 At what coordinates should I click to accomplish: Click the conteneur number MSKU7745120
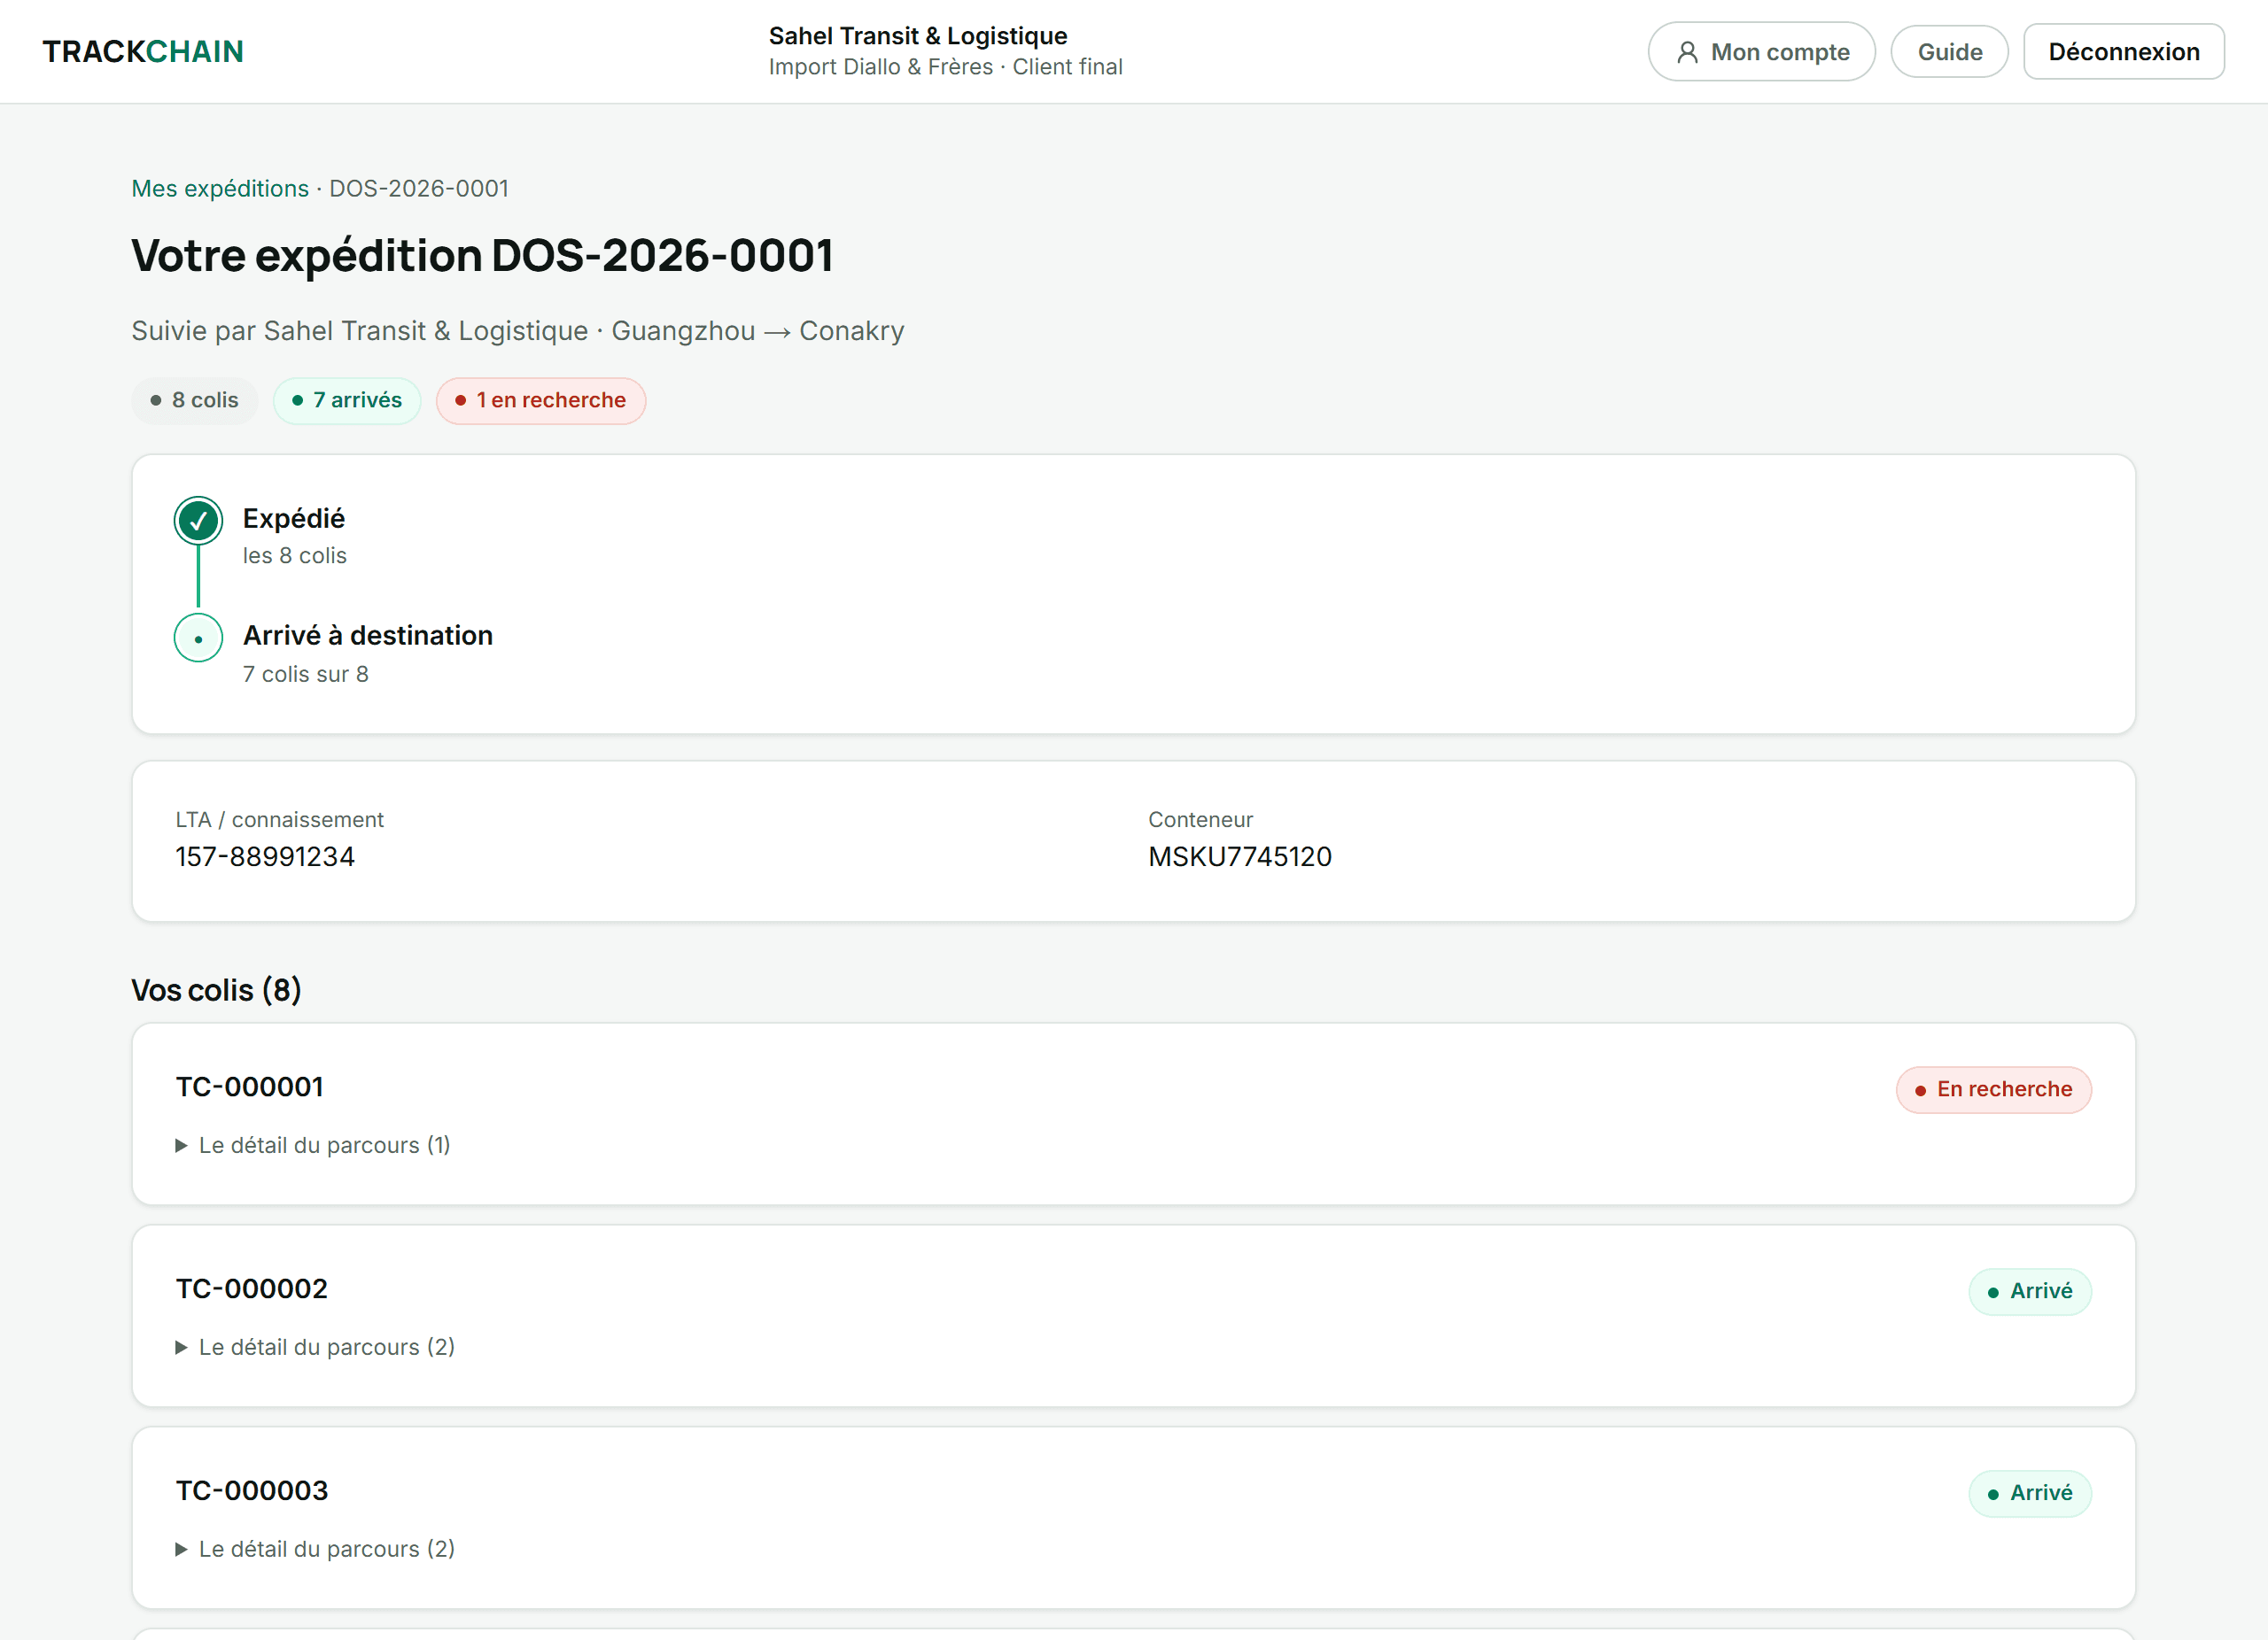click(1239, 856)
